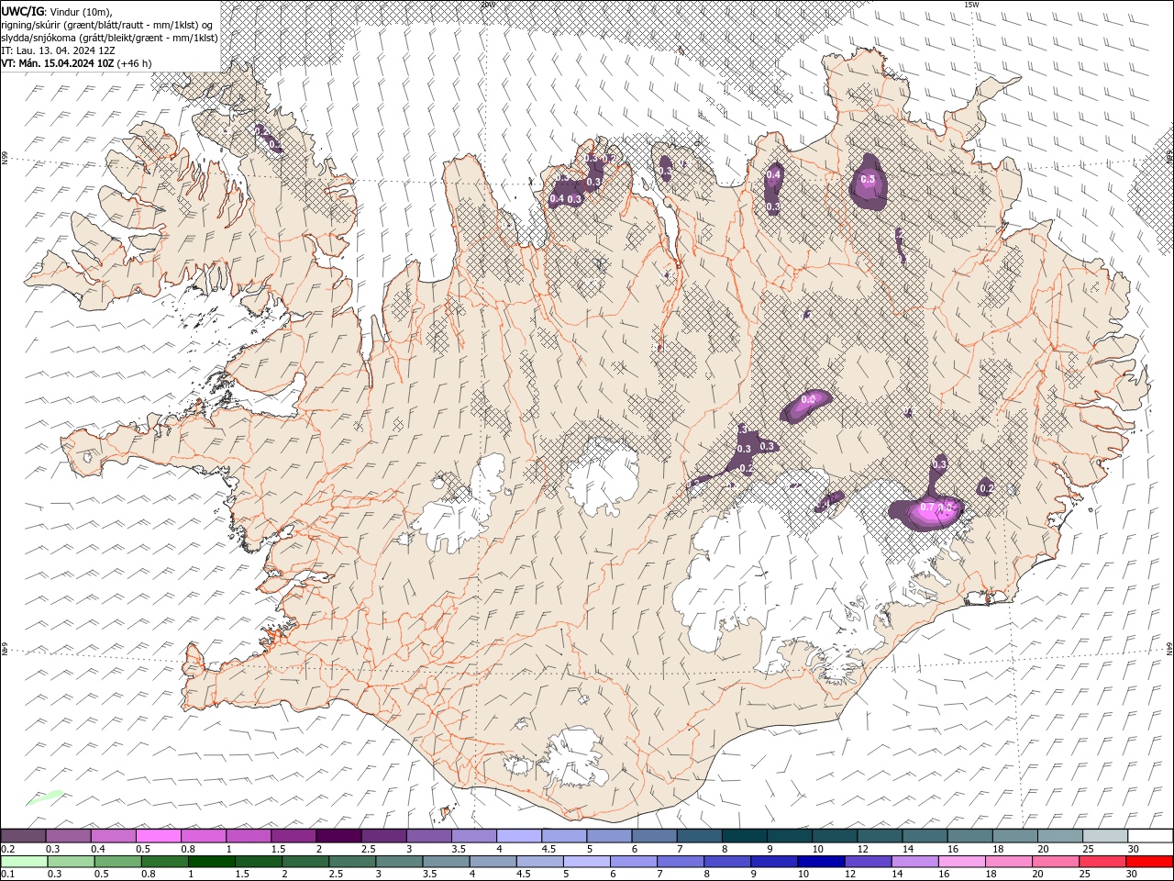Select the bright pink upper-row swatch at 0.5

(x=159, y=836)
